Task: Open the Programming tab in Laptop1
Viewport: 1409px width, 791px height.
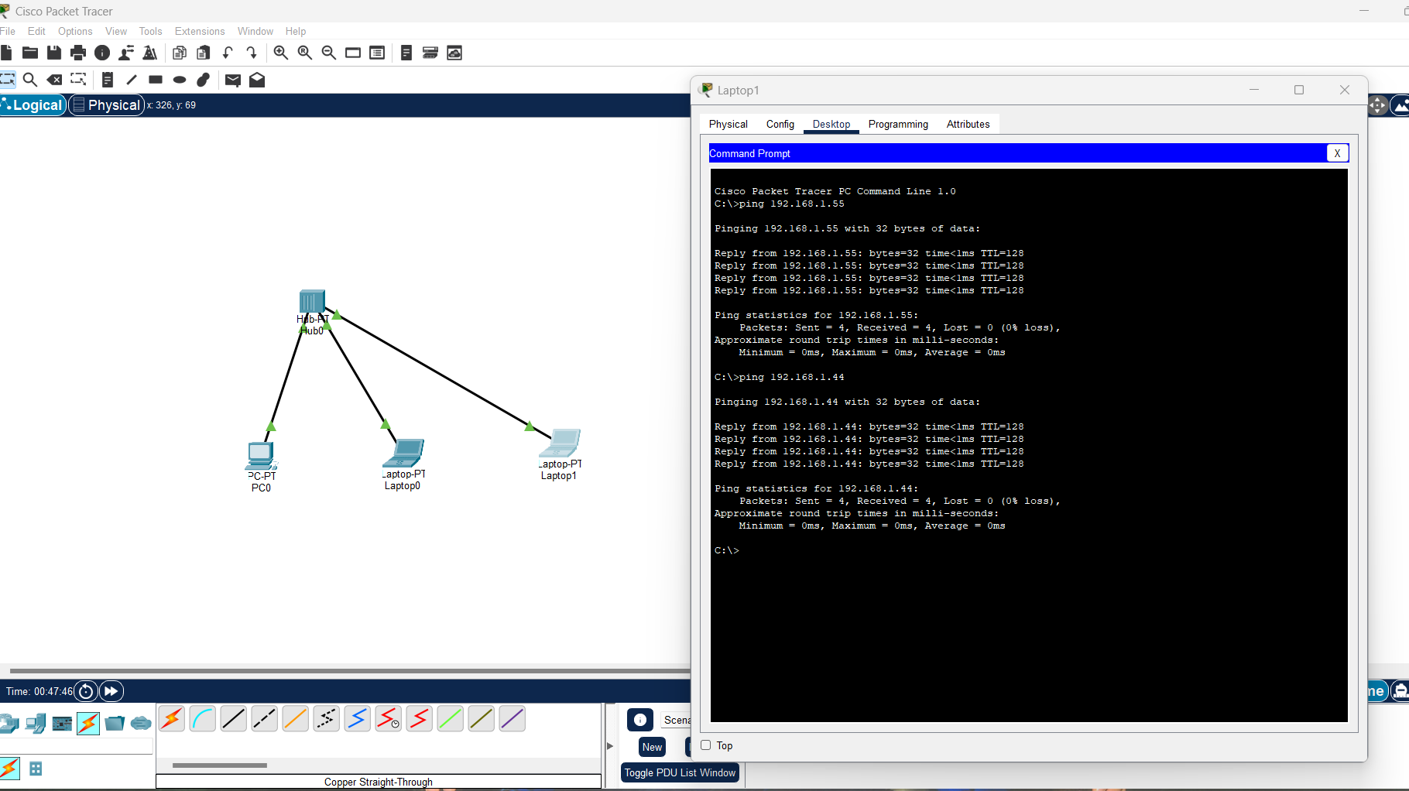Action: [x=898, y=124]
